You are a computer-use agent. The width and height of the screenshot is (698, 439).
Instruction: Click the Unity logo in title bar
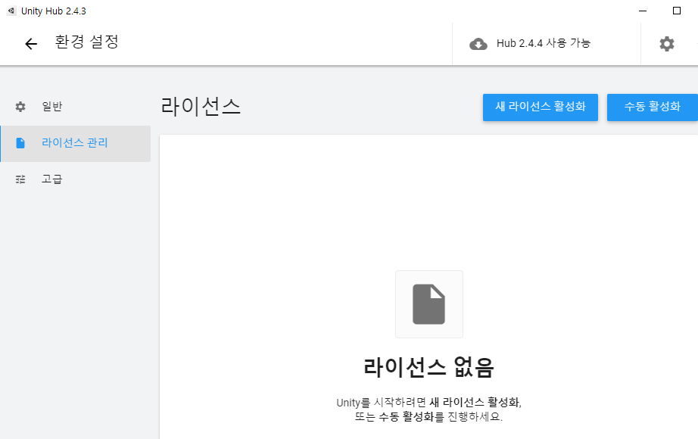[11, 11]
